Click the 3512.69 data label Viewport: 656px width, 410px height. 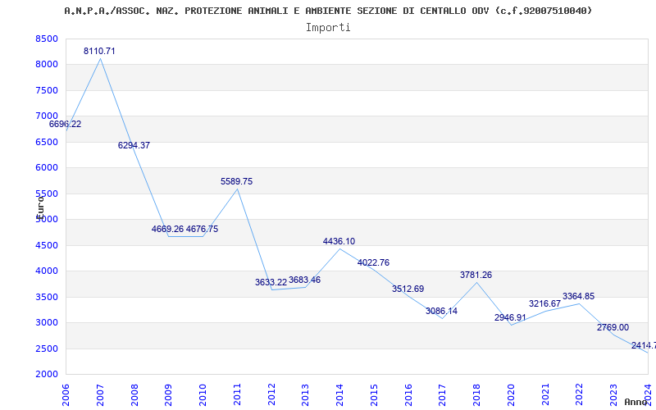pyautogui.click(x=408, y=289)
